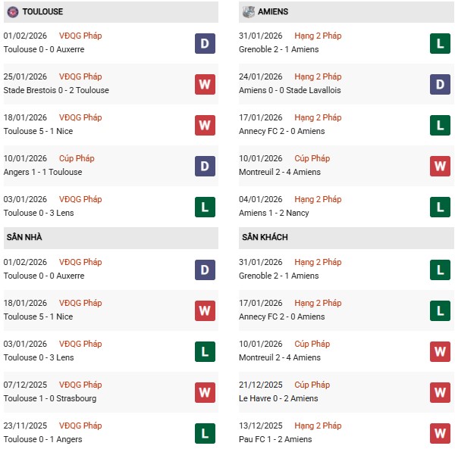Click the Amiens club crest icon
This screenshot has height=449, width=455.
click(x=248, y=12)
